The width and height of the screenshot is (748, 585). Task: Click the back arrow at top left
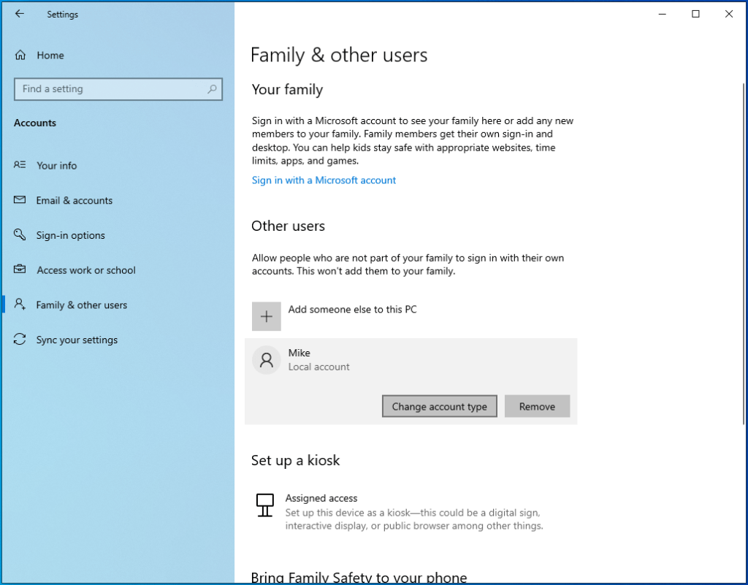pyautogui.click(x=20, y=14)
